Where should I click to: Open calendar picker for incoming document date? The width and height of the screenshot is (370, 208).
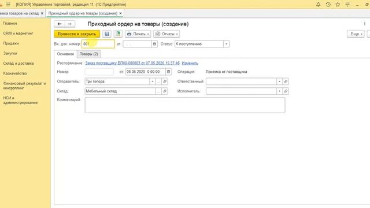[x=154, y=44]
